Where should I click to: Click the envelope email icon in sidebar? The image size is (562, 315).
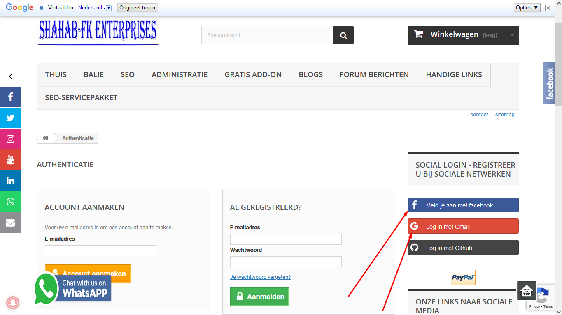[x=10, y=223]
